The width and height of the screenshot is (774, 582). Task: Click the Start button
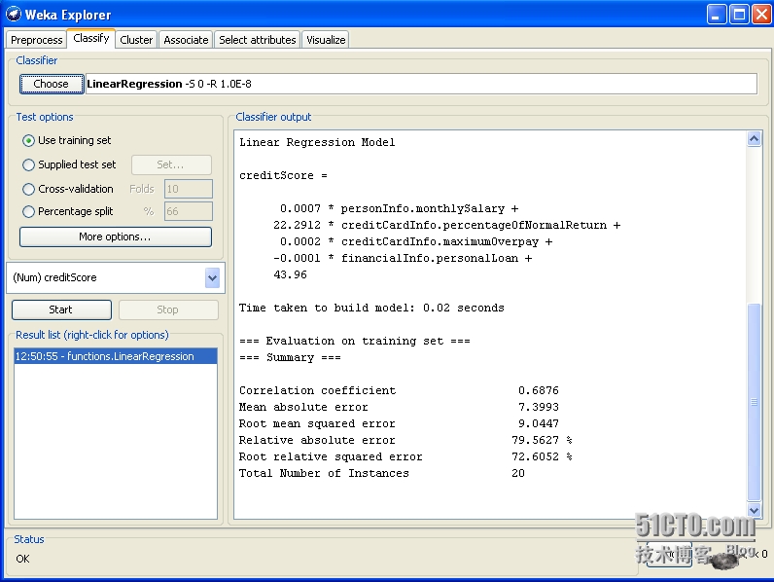point(61,309)
